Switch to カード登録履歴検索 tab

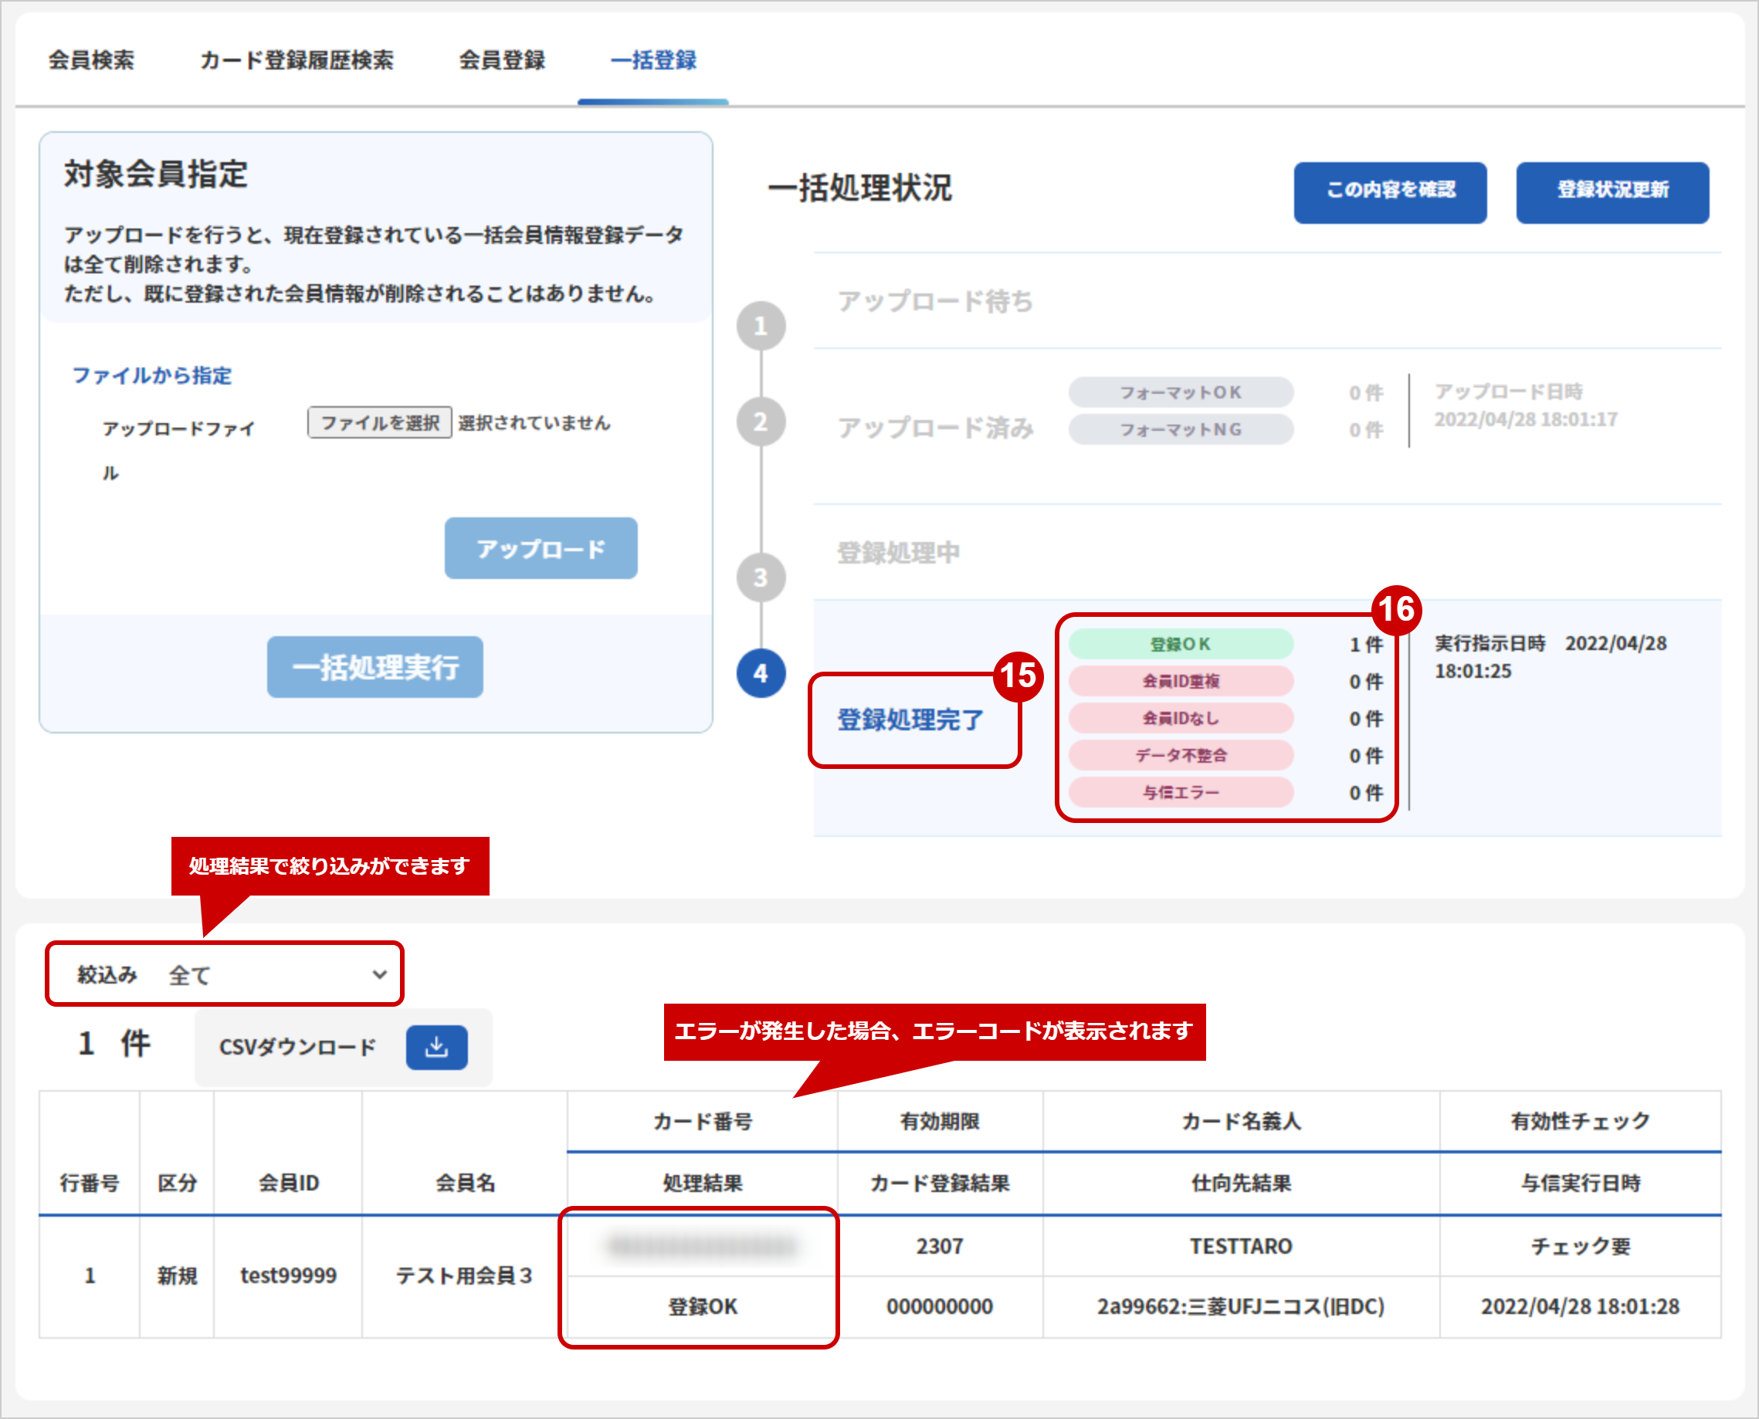point(297,59)
